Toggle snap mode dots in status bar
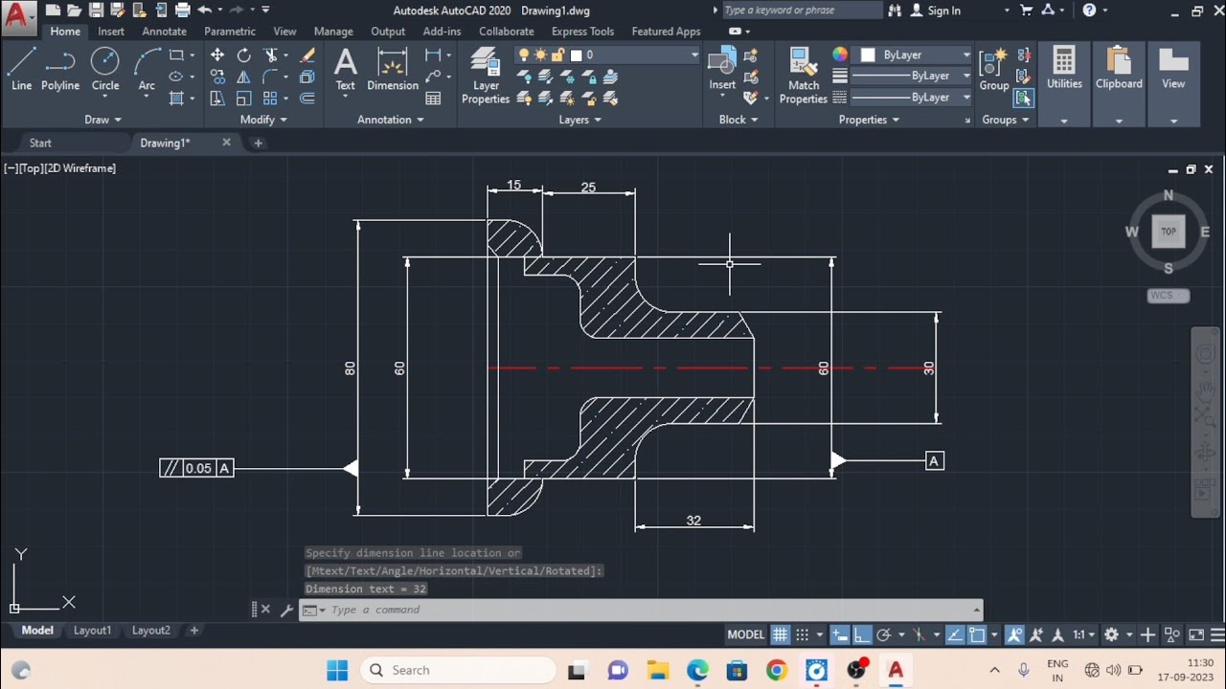1226x689 pixels. pyautogui.click(x=803, y=633)
